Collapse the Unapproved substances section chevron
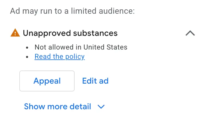 tap(190, 33)
